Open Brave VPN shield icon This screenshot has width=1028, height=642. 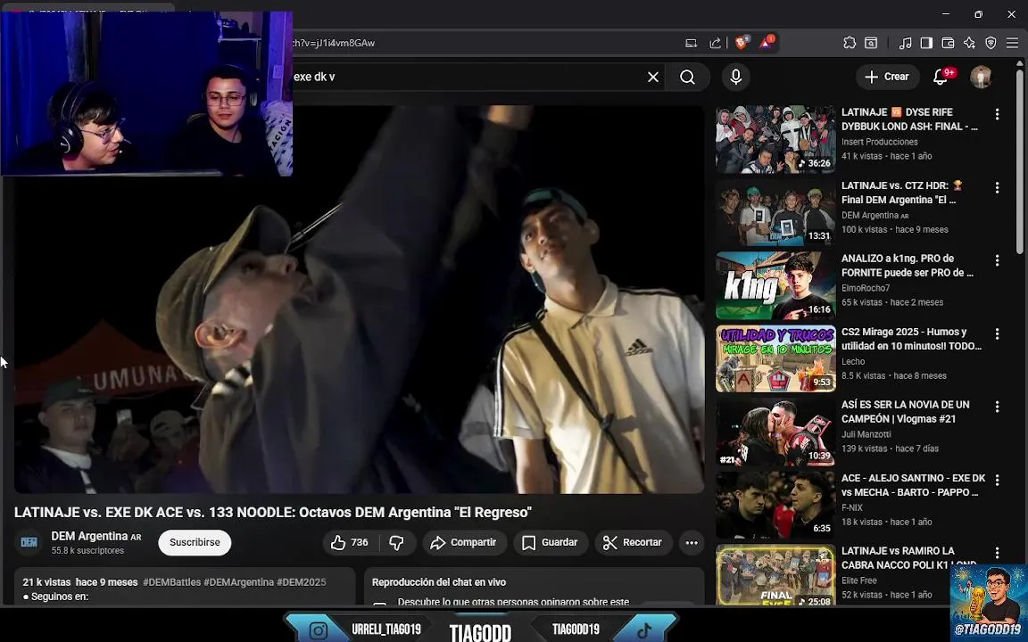point(991,43)
